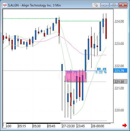Click the 05:45 time axis label
The image size is (130, 131).
point(51,126)
